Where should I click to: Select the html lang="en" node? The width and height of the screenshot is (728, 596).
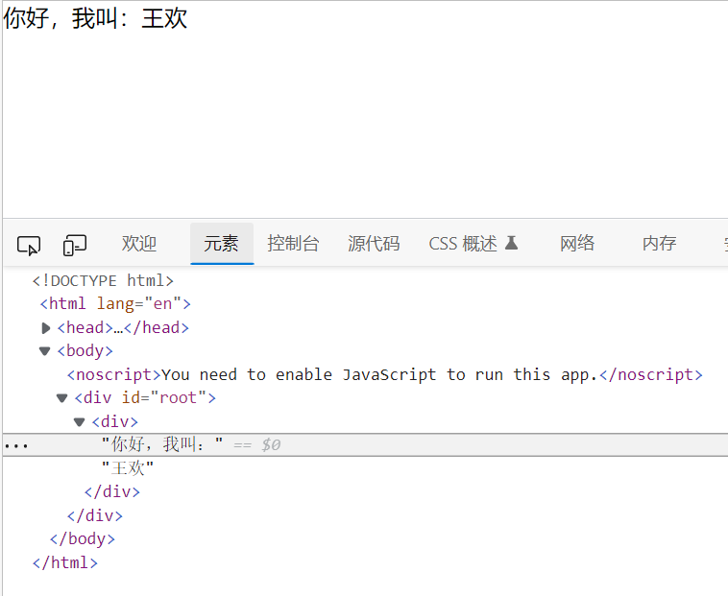click(x=115, y=304)
